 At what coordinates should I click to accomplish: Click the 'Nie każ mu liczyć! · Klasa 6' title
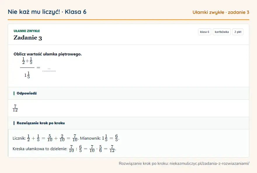[47, 12]
